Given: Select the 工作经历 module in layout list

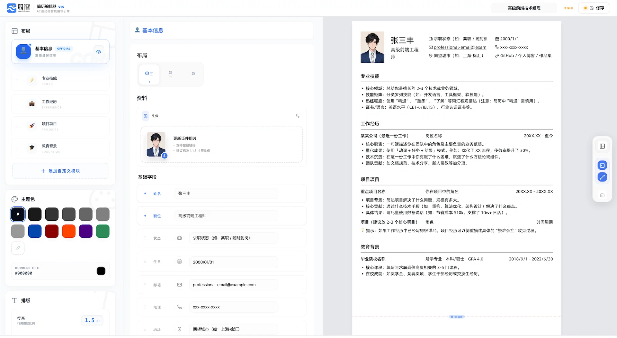Looking at the screenshot, I should (60, 104).
